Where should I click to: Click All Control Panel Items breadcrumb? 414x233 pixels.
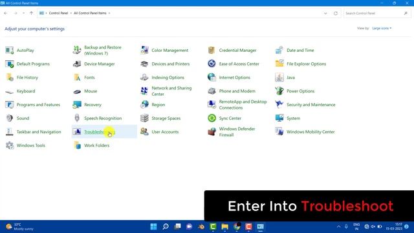point(90,13)
